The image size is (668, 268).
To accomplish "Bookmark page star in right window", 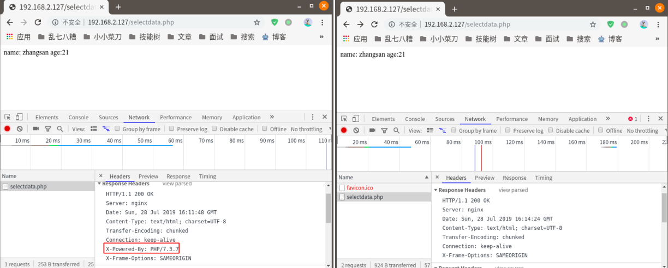I will 593,25.
